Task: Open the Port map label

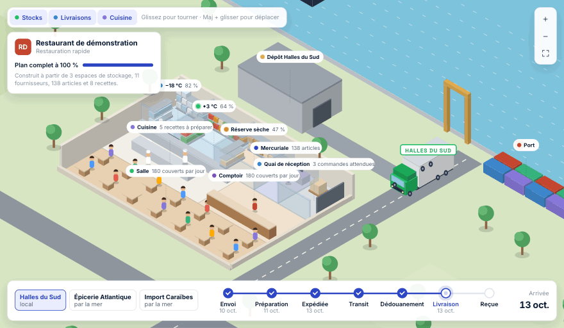Action: coord(526,145)
